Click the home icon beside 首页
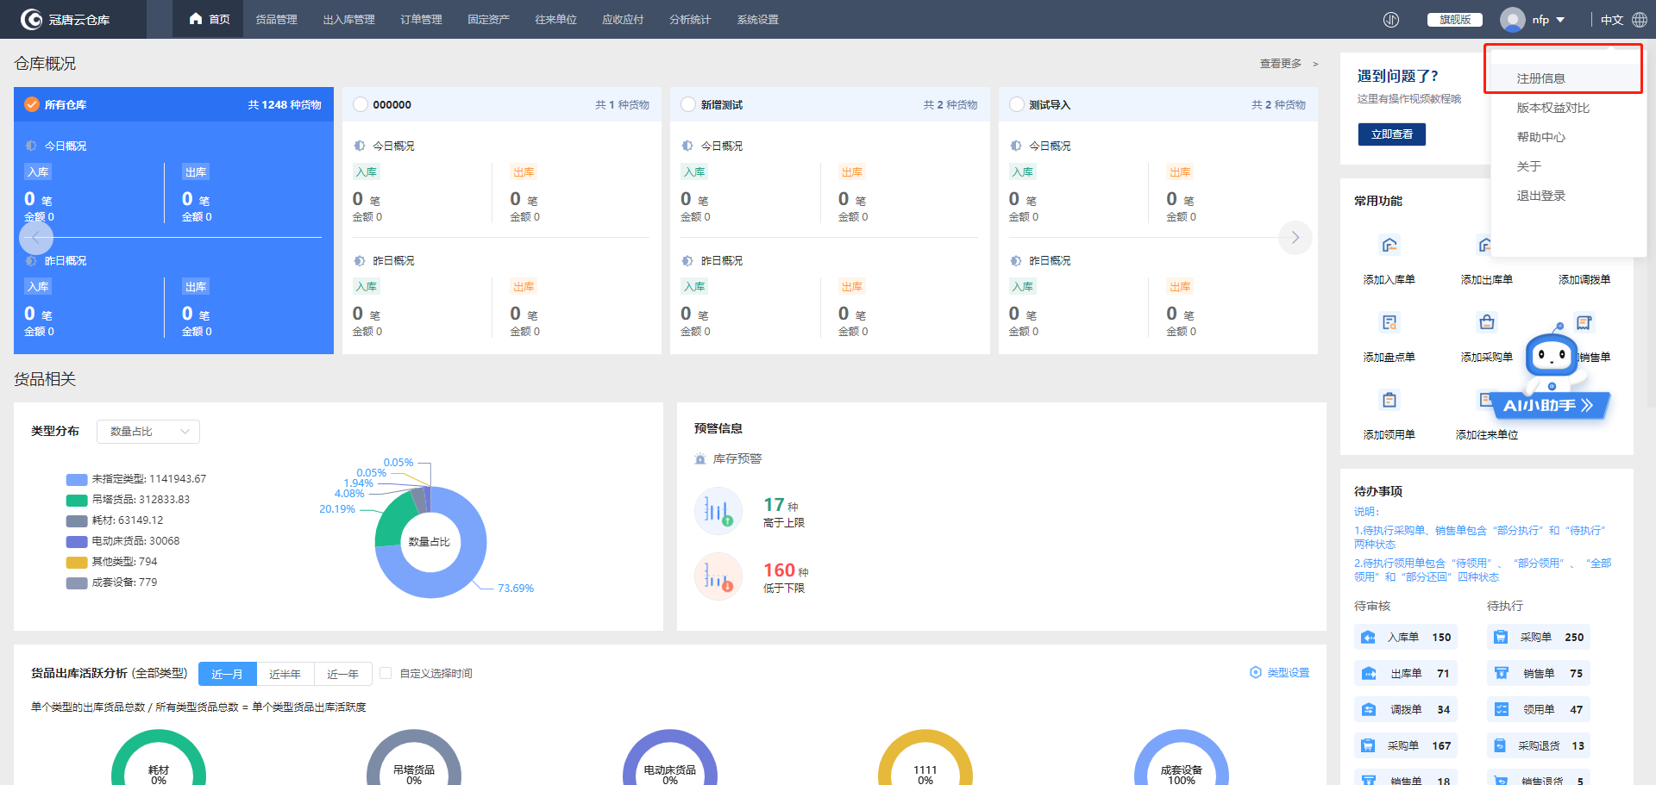 click(x=196, y=19)
